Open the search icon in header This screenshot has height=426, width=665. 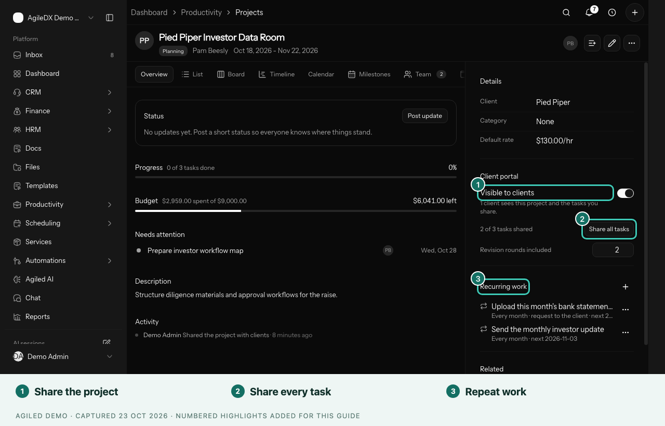pos(566,12)
